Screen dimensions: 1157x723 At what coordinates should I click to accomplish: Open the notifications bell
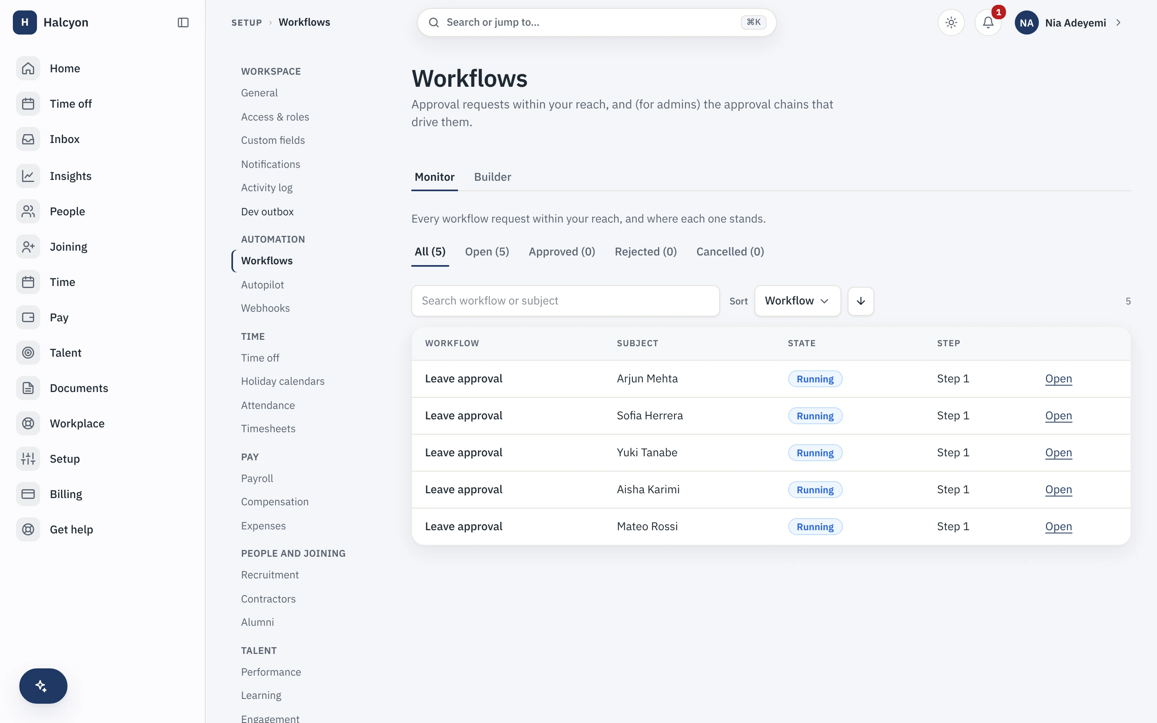[x=988, y=22]
